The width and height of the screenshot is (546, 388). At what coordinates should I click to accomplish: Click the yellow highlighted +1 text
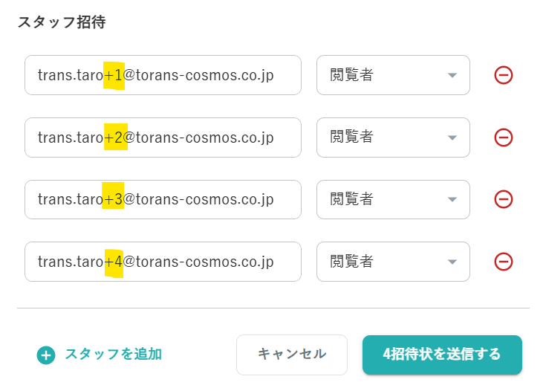point(114,76)
